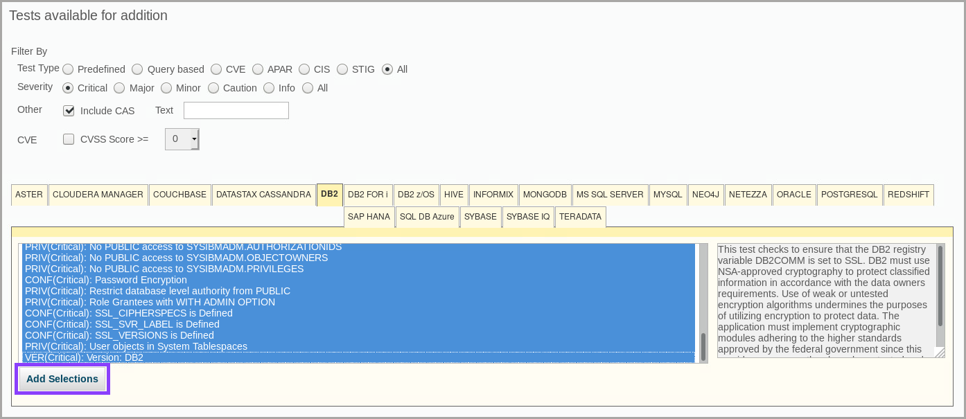The width and height of the screenshot is (966, 419).
Task: Select test No PUBLIC access to SYSIBMADM.OBJECTOWNERS
Action: pyautogui.click(x=358, y=258)
